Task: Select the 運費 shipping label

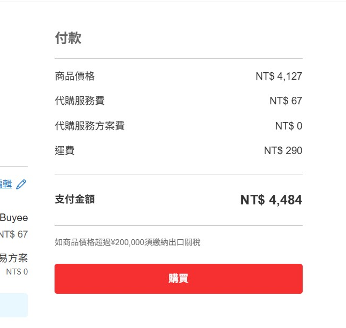Action: click(x=65, y=150)
